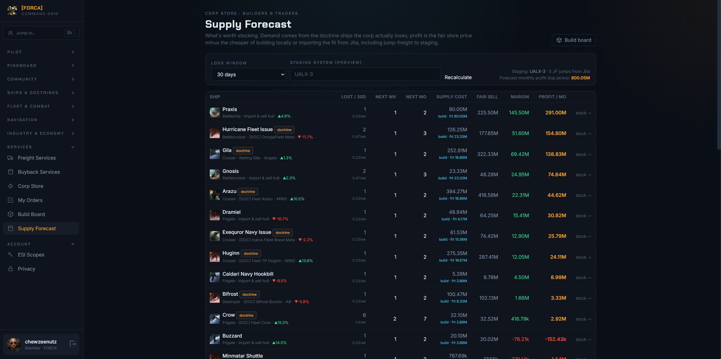
Task: Click the Bifrost ship thumbnail
Action: click(x=215, y=298)
